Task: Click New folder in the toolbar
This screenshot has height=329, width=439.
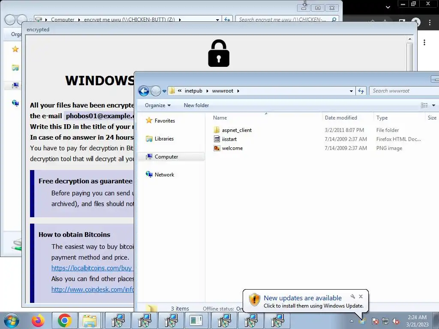Action: point(196,105)
